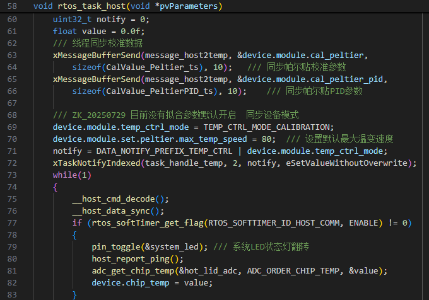This screenshot has height=300, width=429.
Task: Click the temp_ctrl_mode member on line 69
Action: tap(155, 127)
